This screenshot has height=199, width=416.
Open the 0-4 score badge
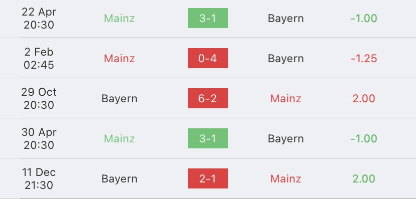(x=207, y=58)
